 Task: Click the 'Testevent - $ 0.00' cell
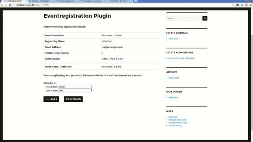(129, 35)
